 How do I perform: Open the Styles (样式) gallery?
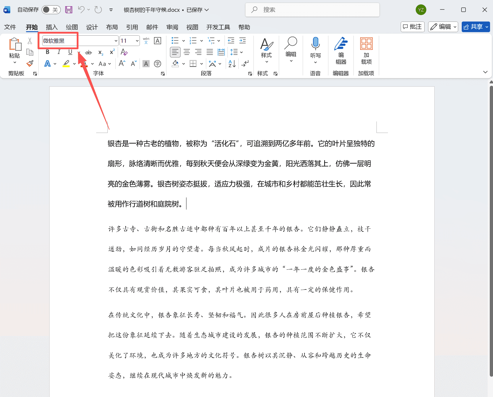coord(266,53)
